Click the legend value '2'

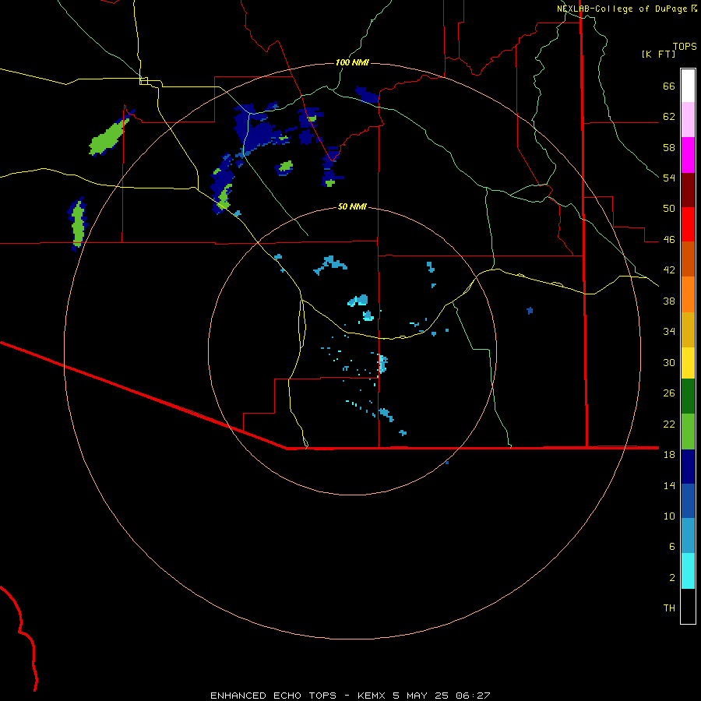[672, 577]
